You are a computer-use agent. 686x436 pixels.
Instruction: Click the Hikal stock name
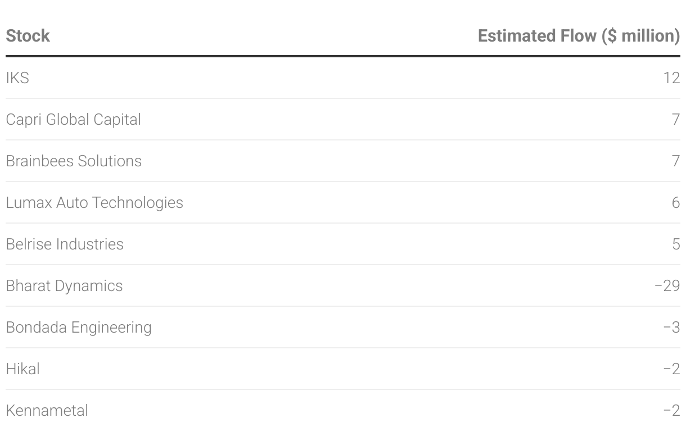point(22,369)
